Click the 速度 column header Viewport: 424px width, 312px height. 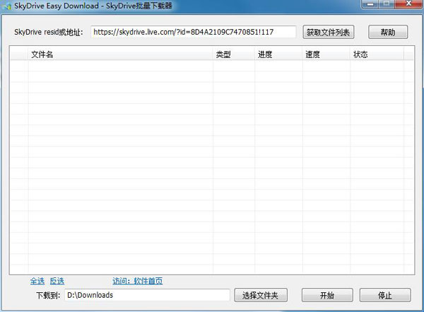(326, 54)
